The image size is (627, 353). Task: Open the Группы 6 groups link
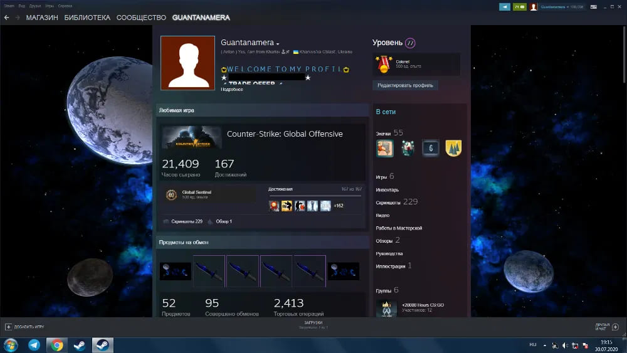[x=387, y=290]
